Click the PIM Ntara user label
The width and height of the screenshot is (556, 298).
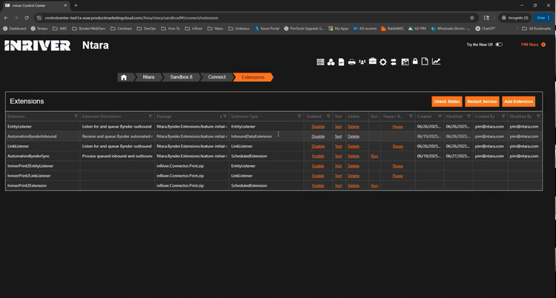click(529, 44)
